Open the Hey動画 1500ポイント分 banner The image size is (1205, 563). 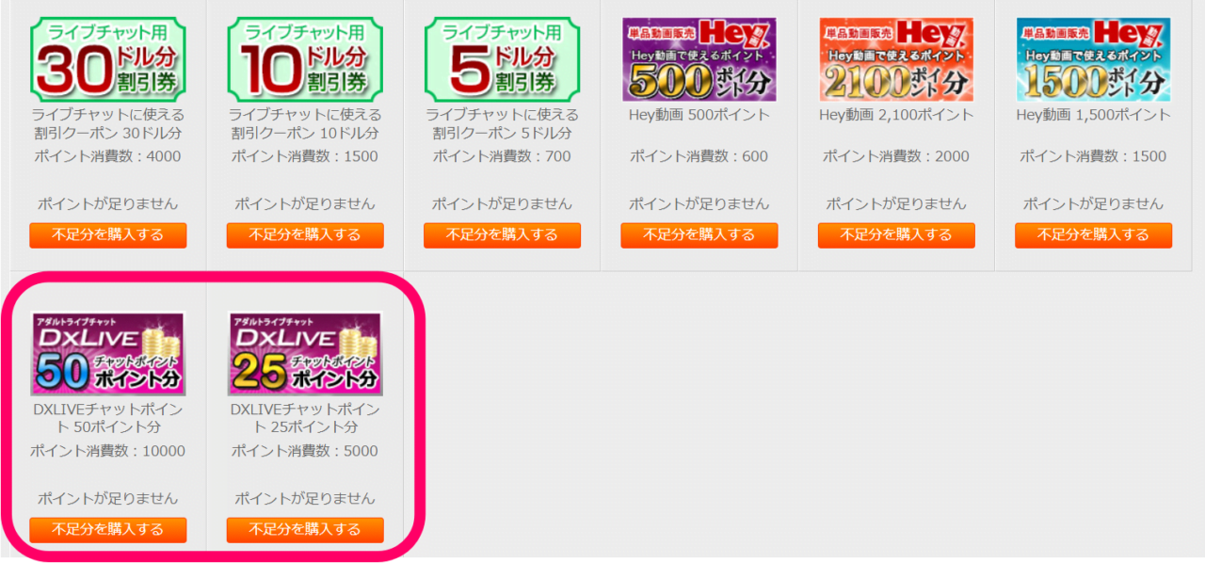[x=1093, y=59]
